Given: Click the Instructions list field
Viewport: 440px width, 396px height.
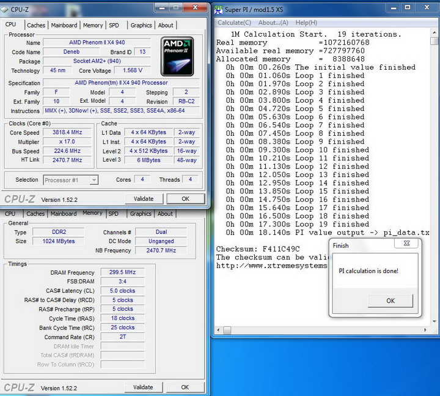Looking at the screenshot, I should coord(121,110).
